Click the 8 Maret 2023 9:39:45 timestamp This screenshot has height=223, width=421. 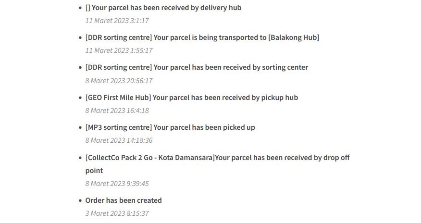(117, 184)
